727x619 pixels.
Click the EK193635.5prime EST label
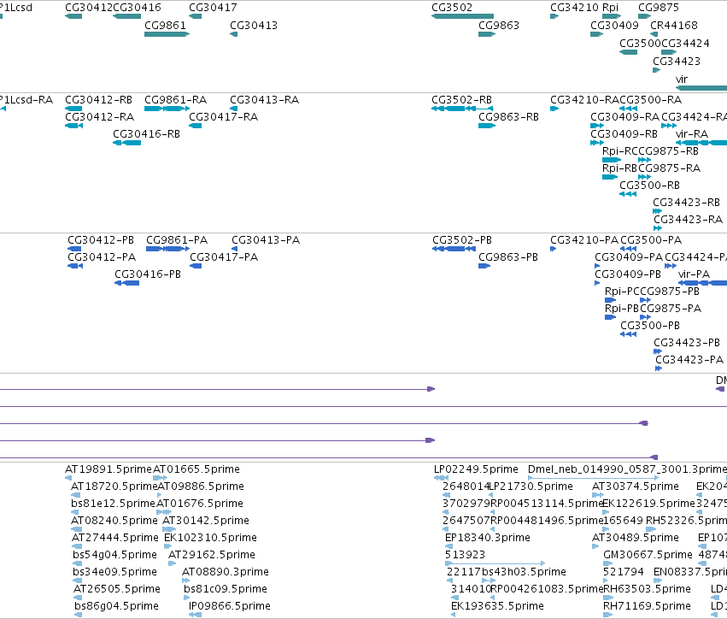497,606
